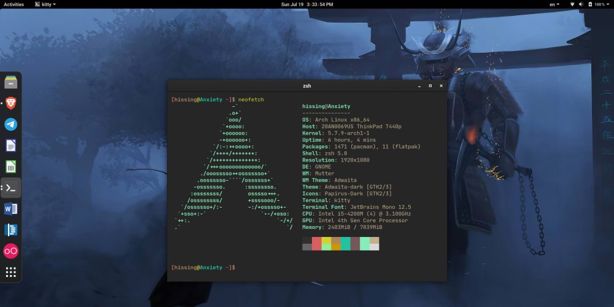Click the 'WM: Mutter' line
This screenshot has width=614, height=307.
318,174
